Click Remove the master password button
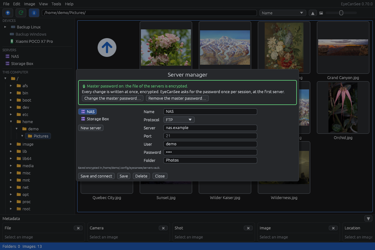This screenshot has width=375, height=250. coord(177,98)
